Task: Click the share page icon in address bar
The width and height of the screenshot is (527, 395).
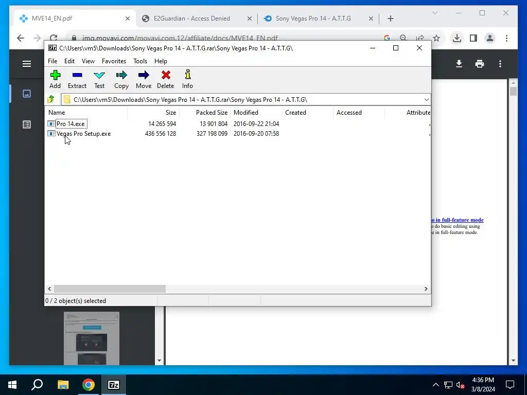Action: point(420,38)
